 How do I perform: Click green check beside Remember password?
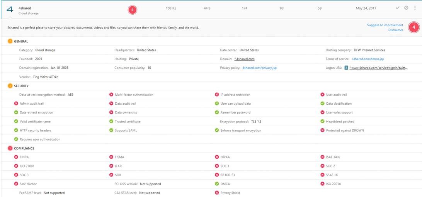pyautogui.click(x=217, y=112)
